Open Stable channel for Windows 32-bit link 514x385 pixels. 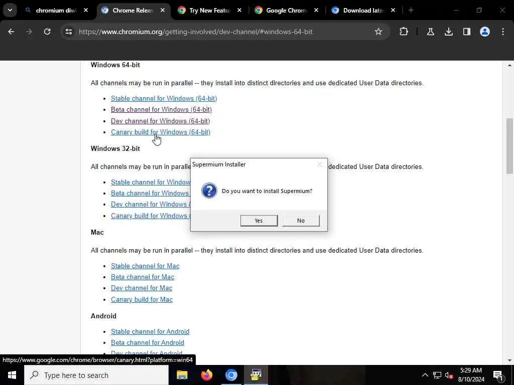point(151,182)
